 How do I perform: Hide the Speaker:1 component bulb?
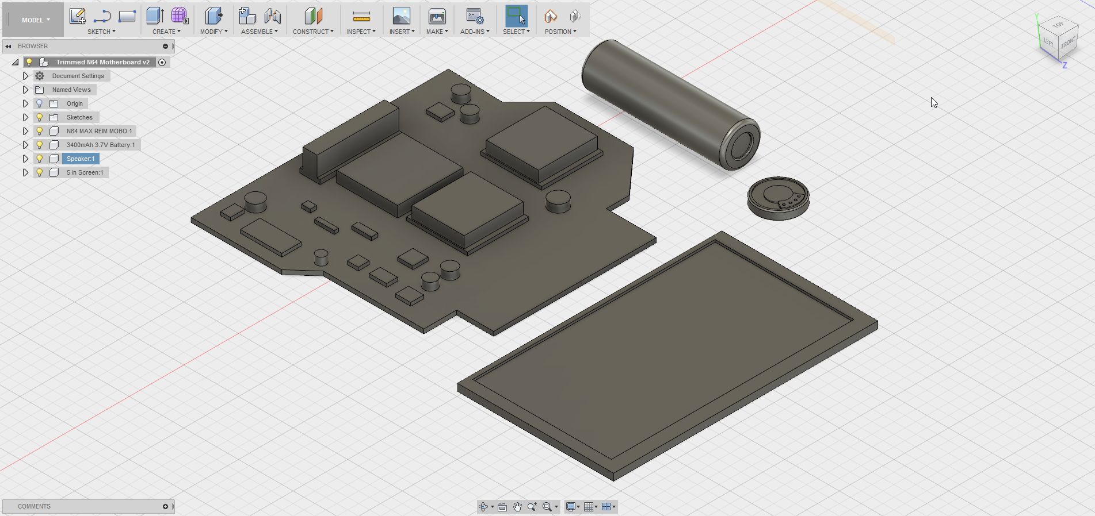coord(39,159)
